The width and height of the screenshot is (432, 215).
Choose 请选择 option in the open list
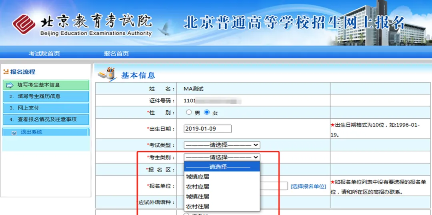[222, 167]
